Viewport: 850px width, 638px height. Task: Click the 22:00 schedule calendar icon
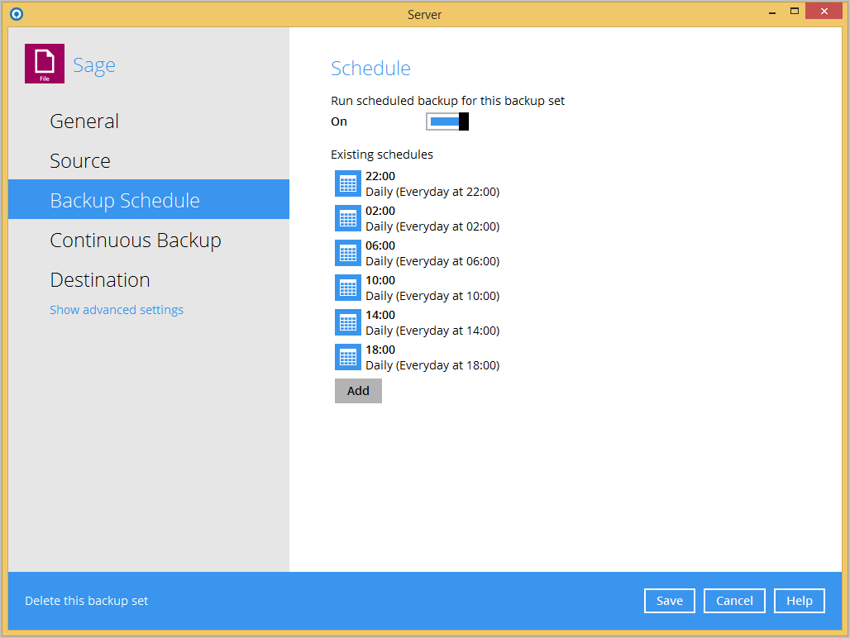(x=348, y=183)
